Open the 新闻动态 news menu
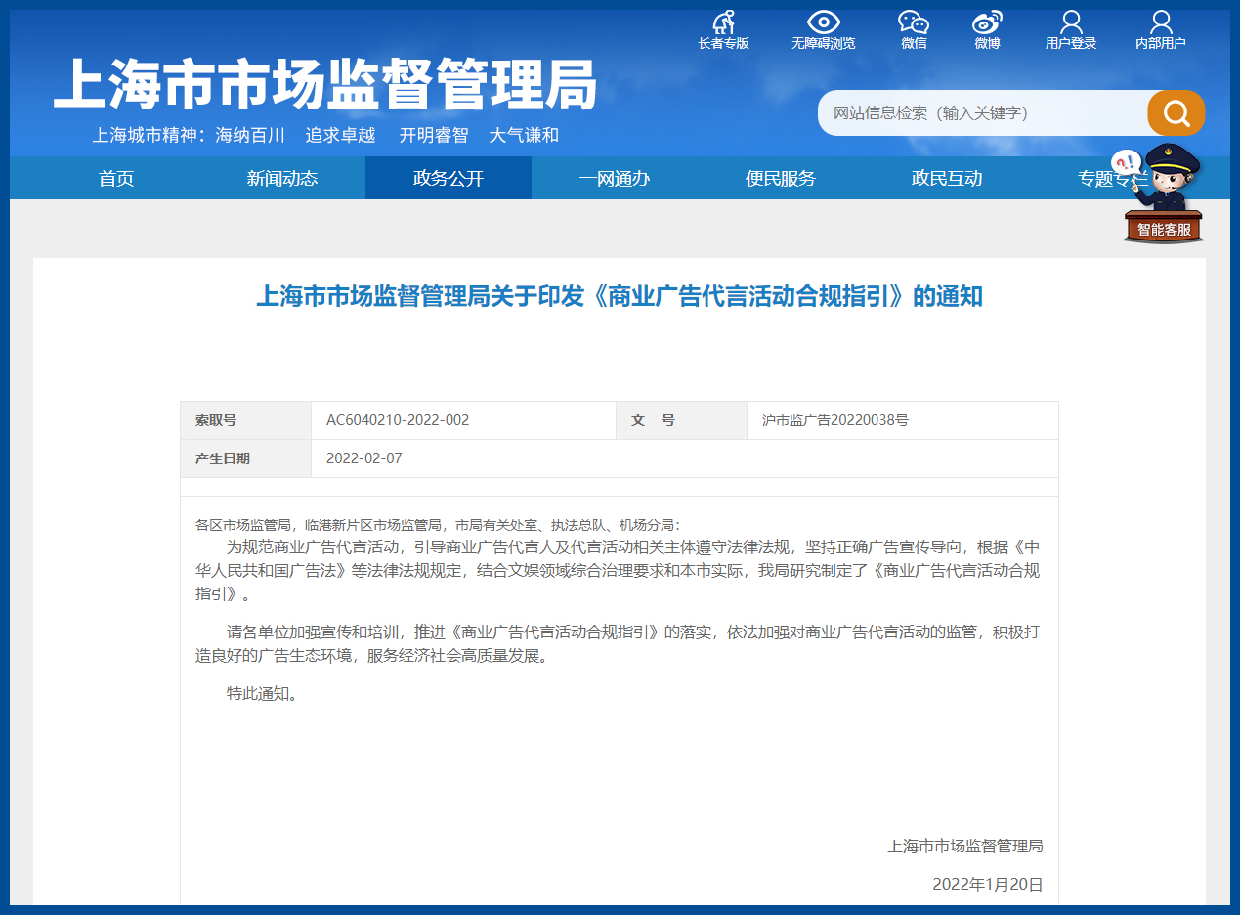Image resolution: width=1240 pixels, height=915 pixels. pos(282,178)
